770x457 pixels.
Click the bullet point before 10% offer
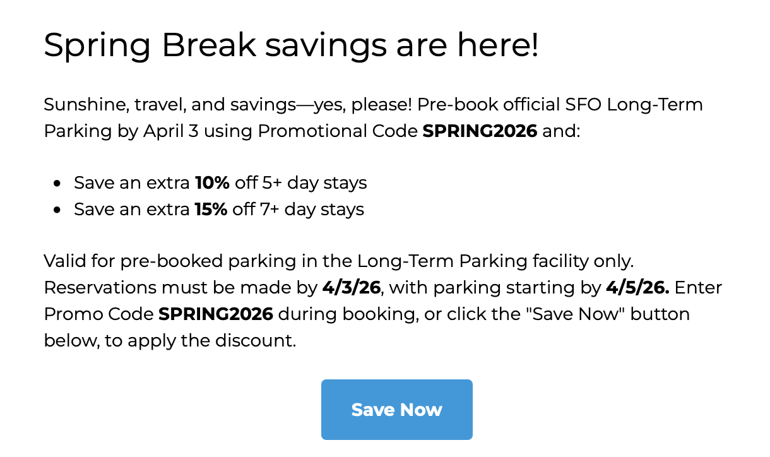[x=57, y=184]
